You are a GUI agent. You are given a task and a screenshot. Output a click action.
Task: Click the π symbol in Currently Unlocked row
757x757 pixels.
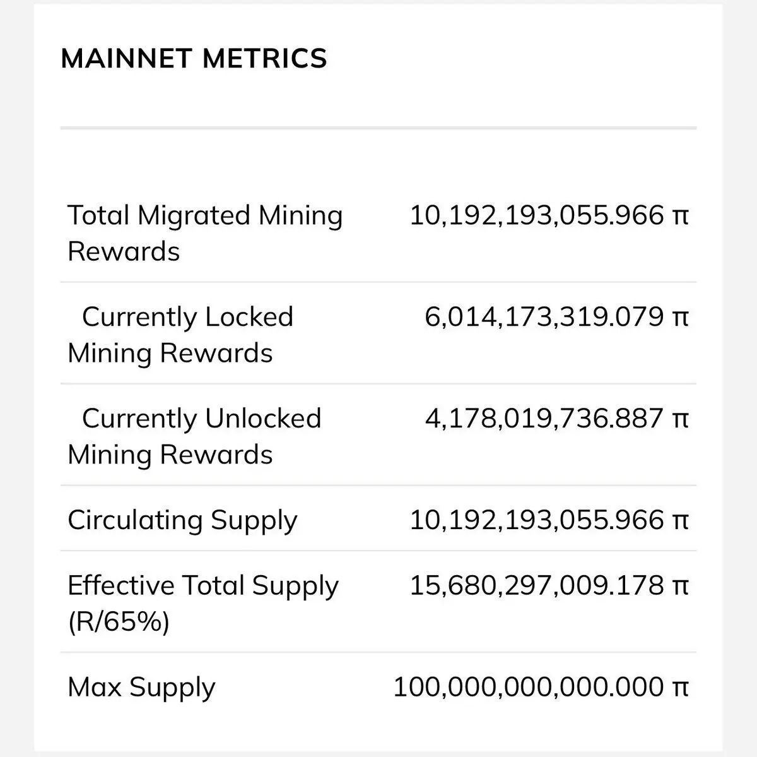(680, 420)
